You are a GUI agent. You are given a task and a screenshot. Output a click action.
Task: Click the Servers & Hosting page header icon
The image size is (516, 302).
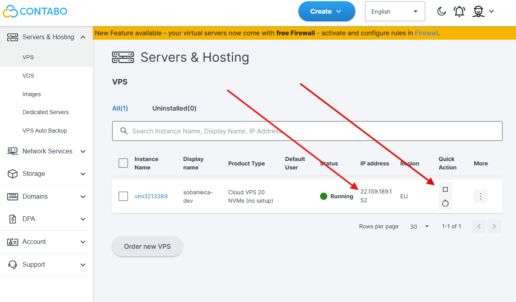pos(123,57)
